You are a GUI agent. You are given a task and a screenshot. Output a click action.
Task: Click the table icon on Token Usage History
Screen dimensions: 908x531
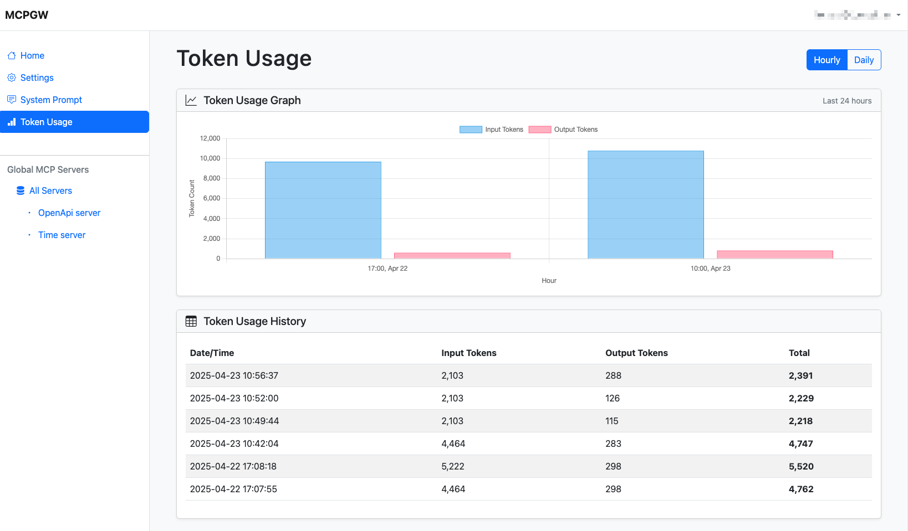[x=191, y=321]
